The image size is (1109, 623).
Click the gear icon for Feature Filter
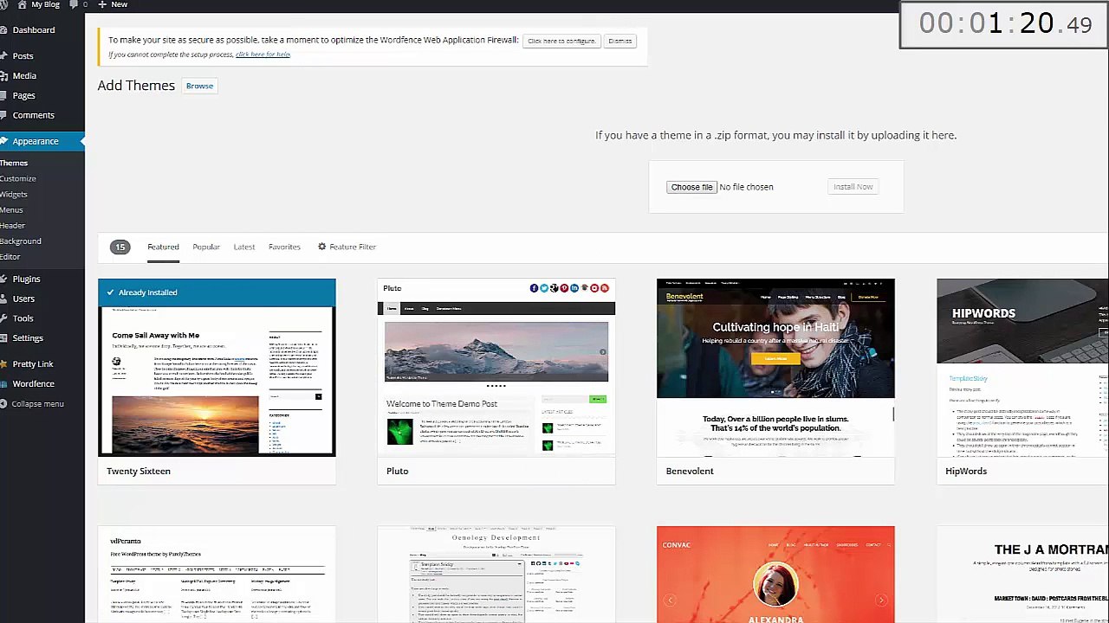coord(322,247)
